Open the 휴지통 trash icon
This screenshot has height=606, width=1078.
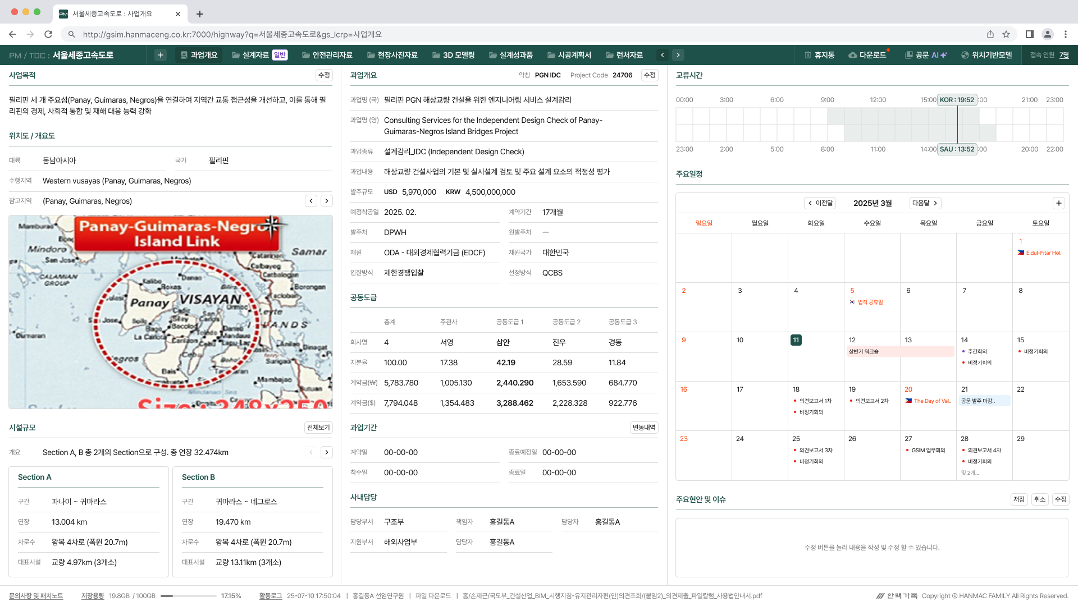pyautogui.click(x=819, y=55)
